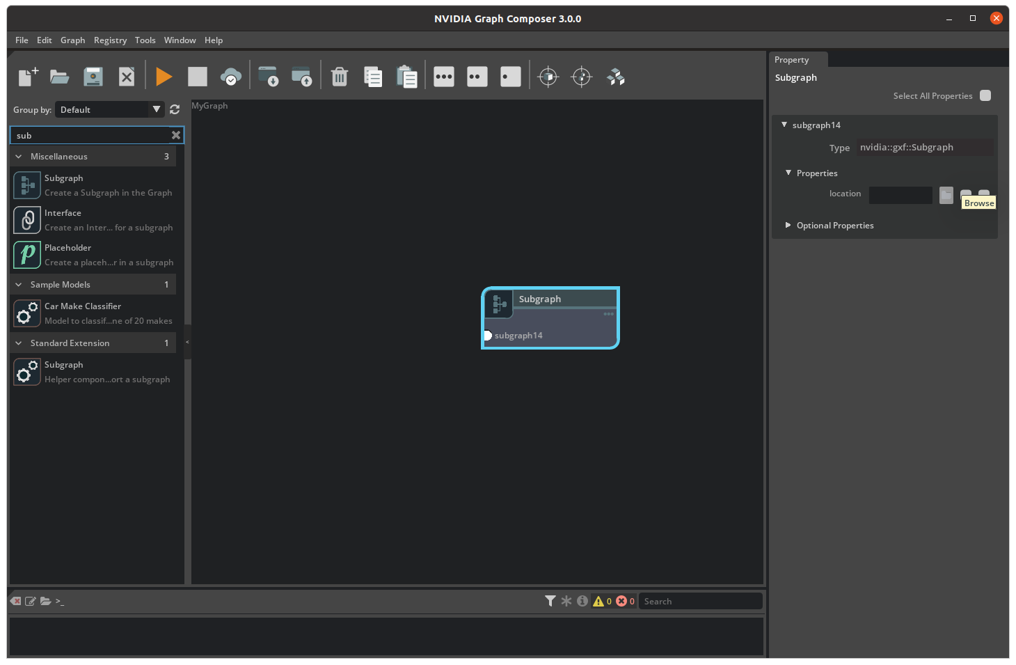The width and height of the screenshot is (1016, 665).
Task: Stop graph execution with the square stop icon
Action: tap(198, 77)
